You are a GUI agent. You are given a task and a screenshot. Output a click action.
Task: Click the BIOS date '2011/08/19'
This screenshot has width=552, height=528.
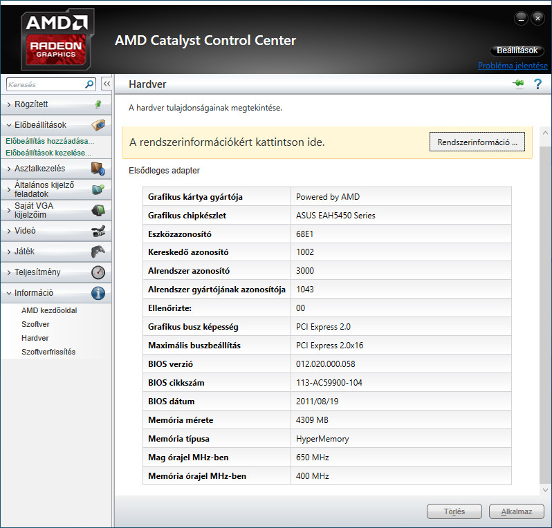pyautogui.click(x=317, y=401)
